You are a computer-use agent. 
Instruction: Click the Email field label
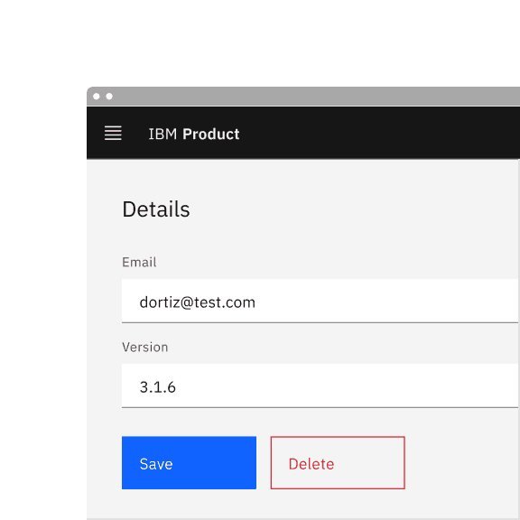[x=139, y=263]
